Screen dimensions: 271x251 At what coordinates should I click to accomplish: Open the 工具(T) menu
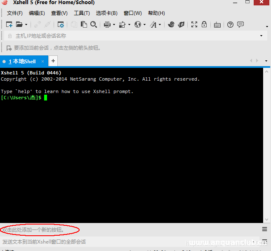coord(82,13)
